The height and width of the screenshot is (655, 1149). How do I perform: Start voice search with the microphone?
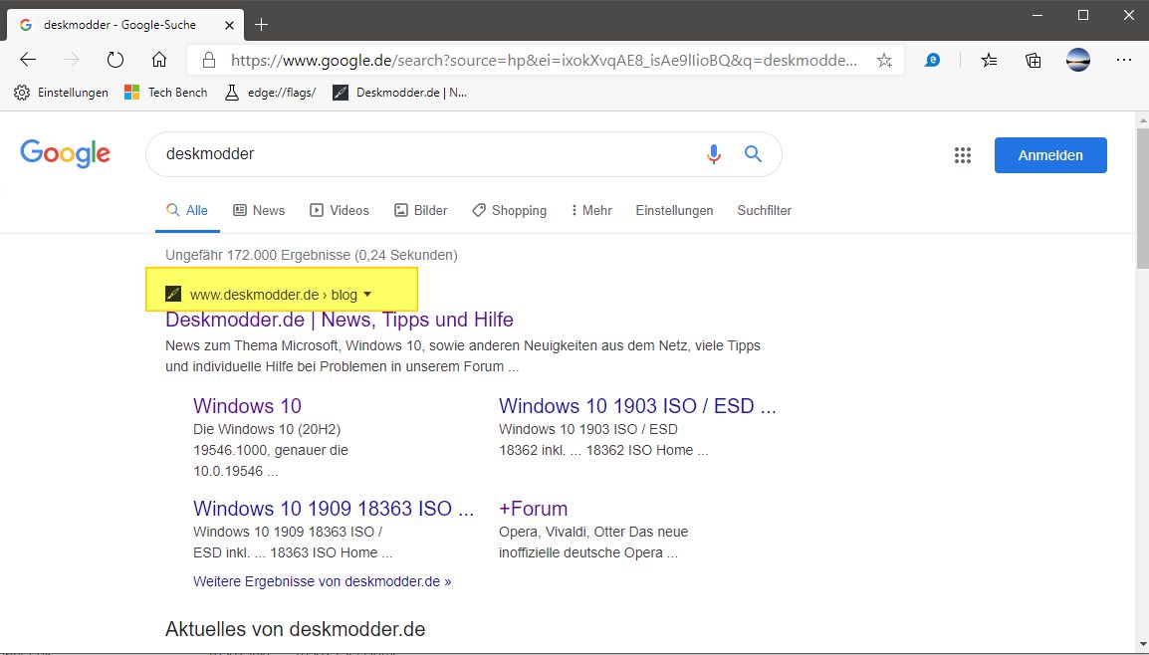click(x=714, y=154)
